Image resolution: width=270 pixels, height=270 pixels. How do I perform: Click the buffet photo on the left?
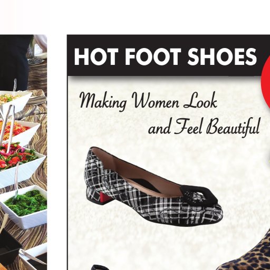23,152
